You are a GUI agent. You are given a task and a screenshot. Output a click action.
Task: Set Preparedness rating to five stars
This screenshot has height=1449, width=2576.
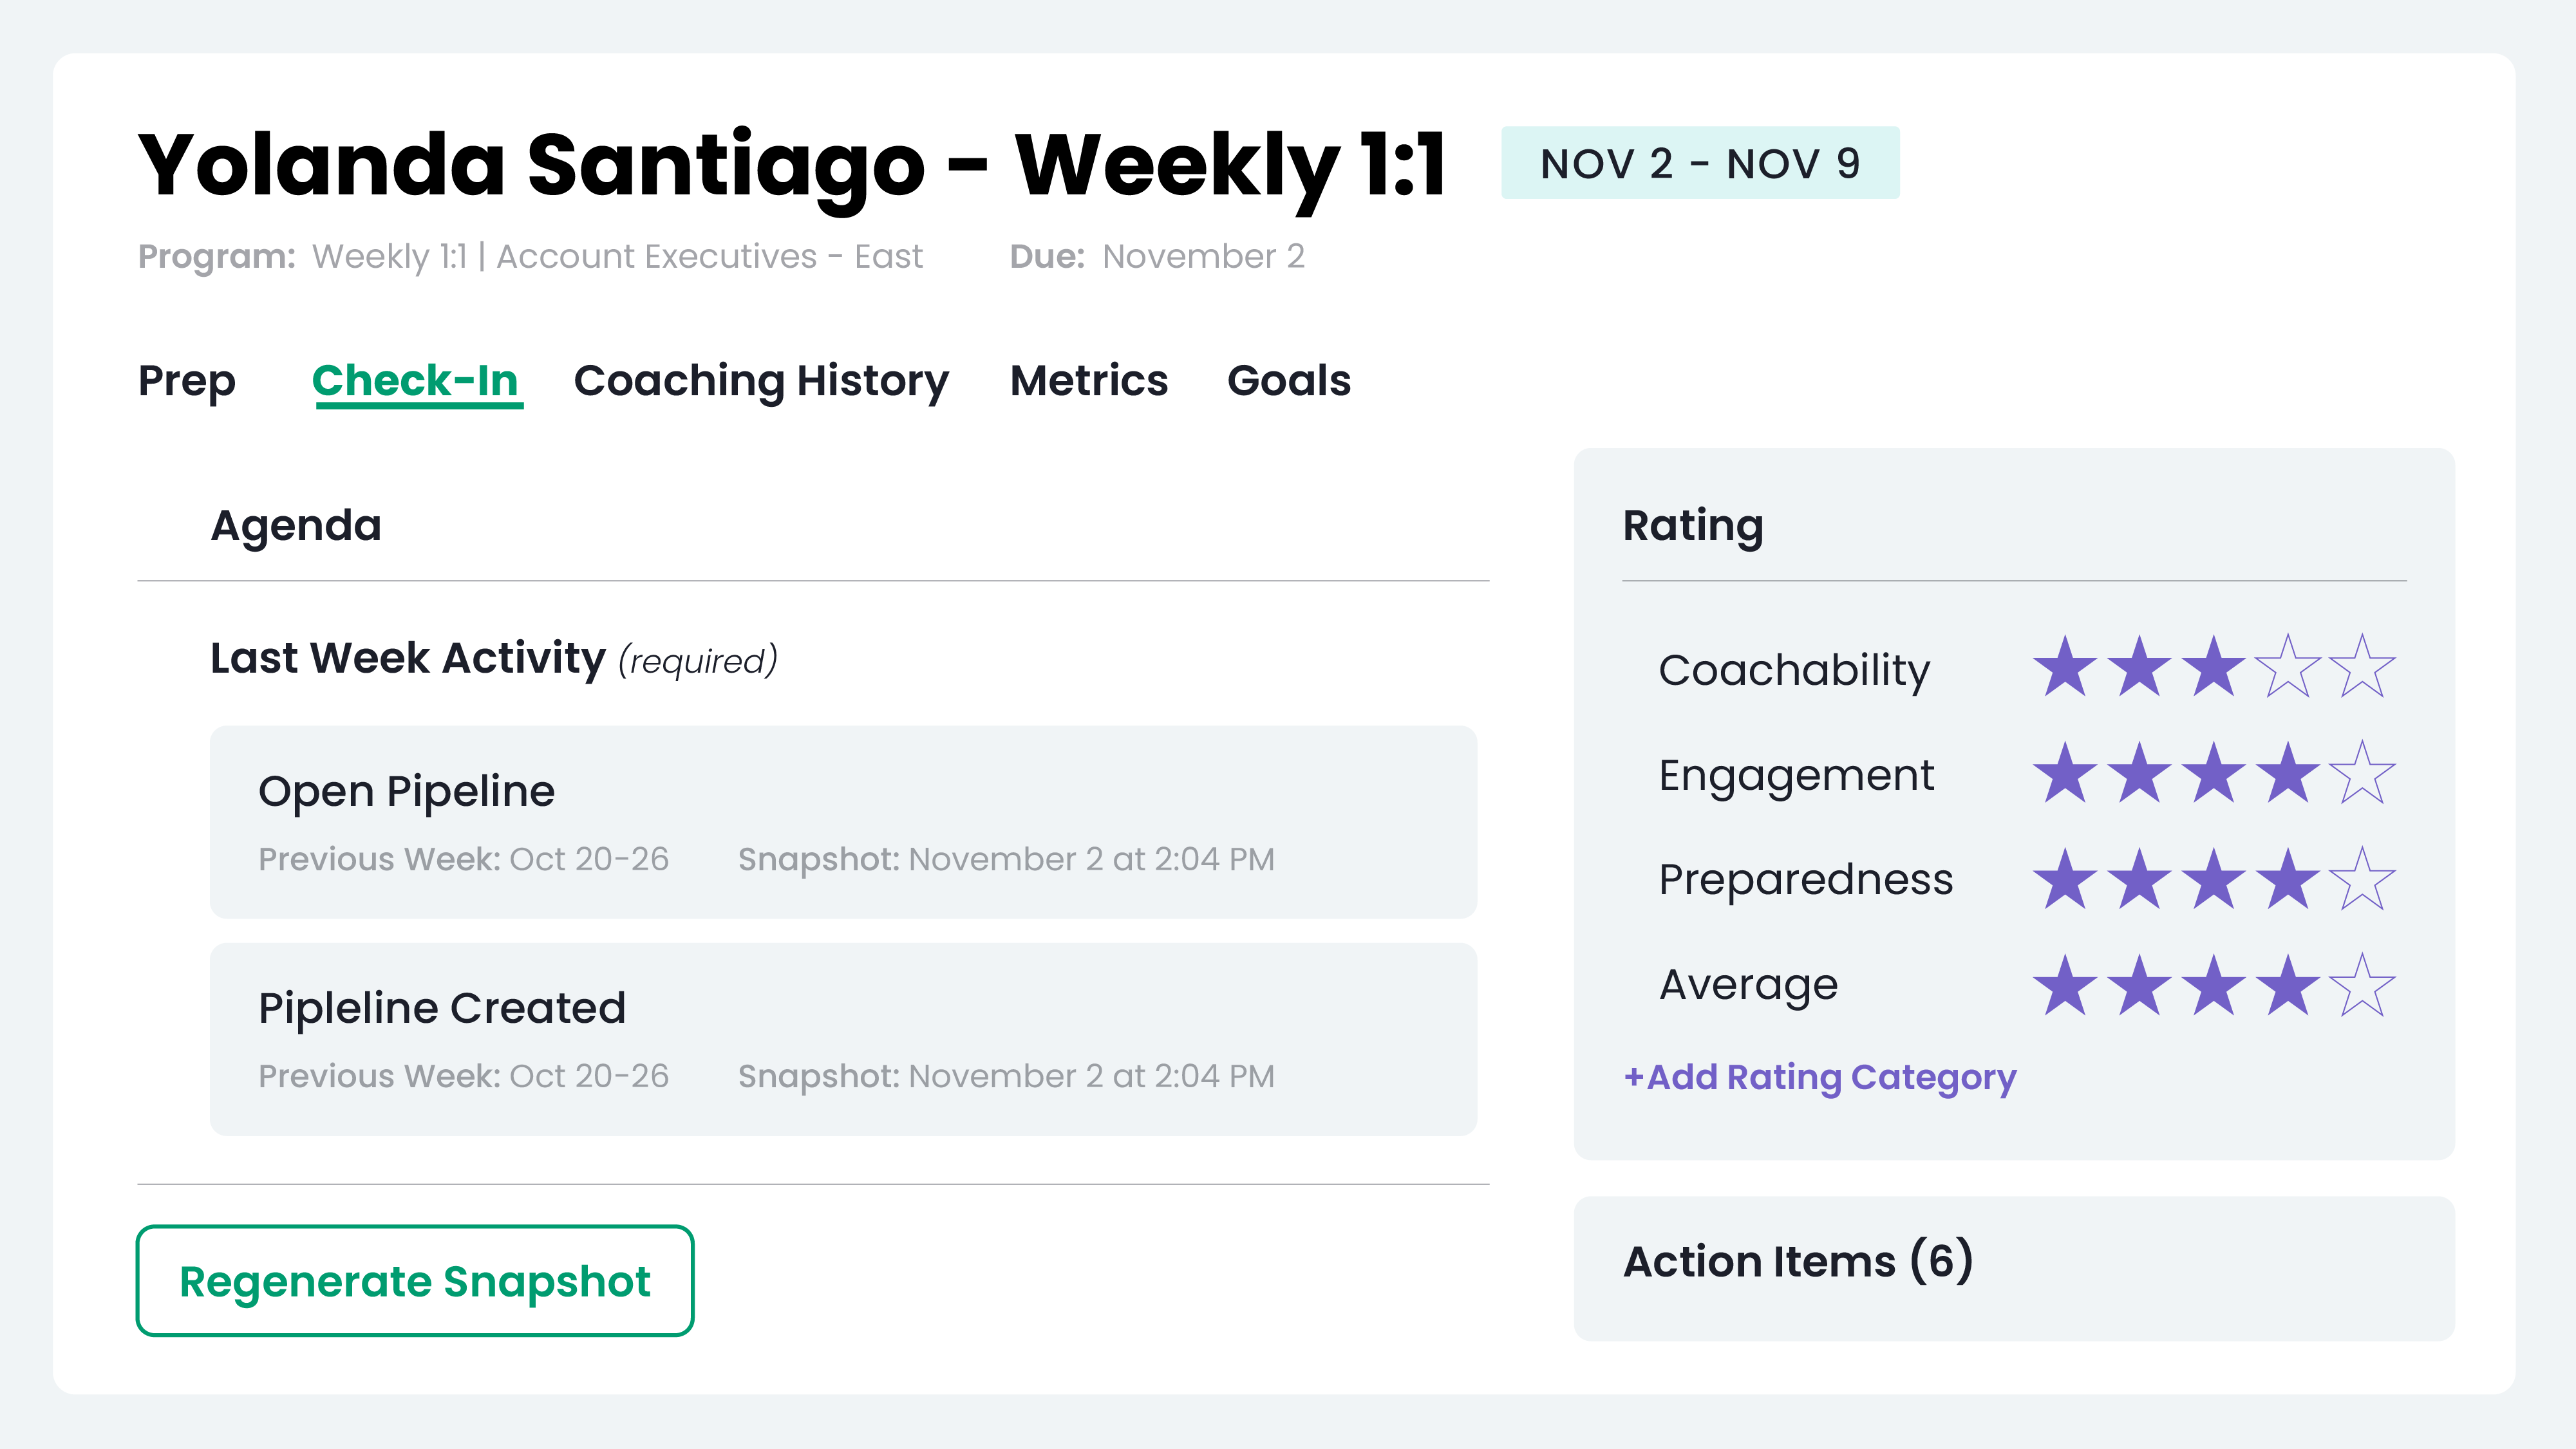(x=2362, y=879)
